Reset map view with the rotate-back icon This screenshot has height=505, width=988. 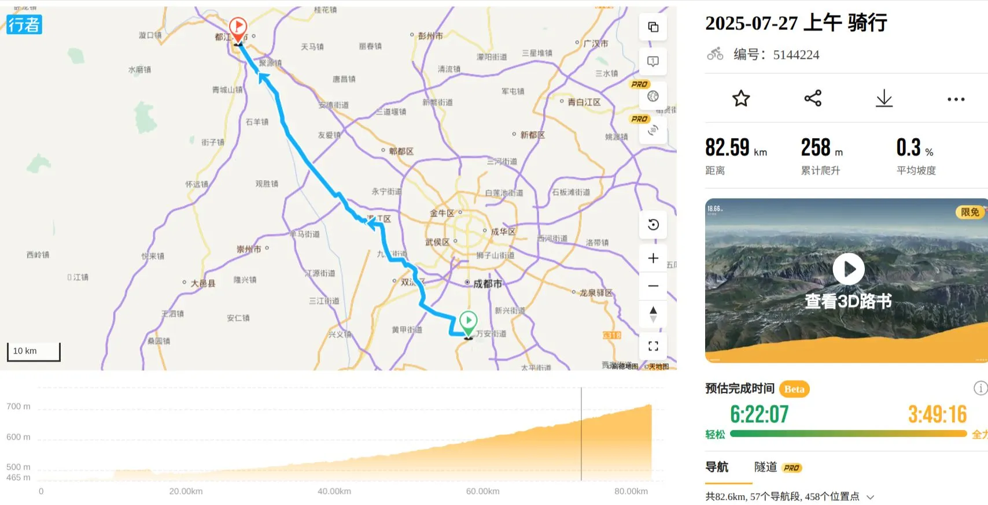(653, 225)
